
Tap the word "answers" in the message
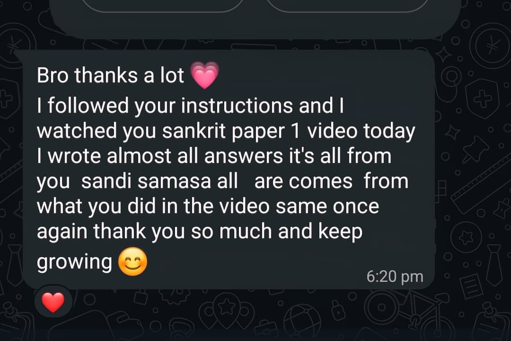(244, 156)
